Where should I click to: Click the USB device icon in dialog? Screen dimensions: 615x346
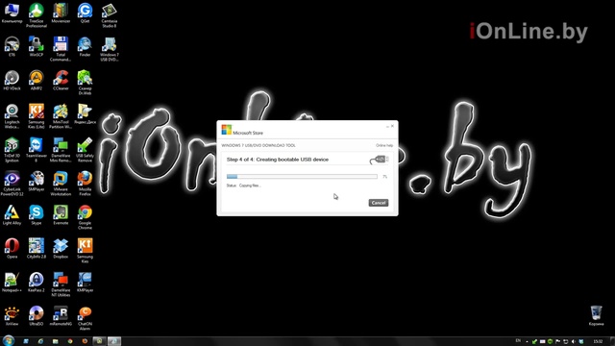pyautogui.click(x=379, y=160)
